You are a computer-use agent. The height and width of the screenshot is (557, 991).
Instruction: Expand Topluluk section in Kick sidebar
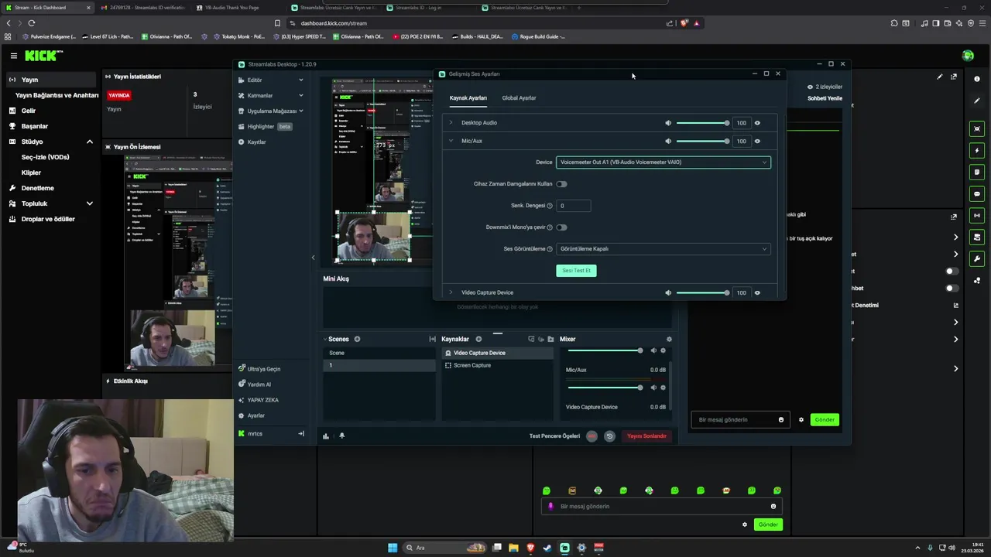point(89,203)
